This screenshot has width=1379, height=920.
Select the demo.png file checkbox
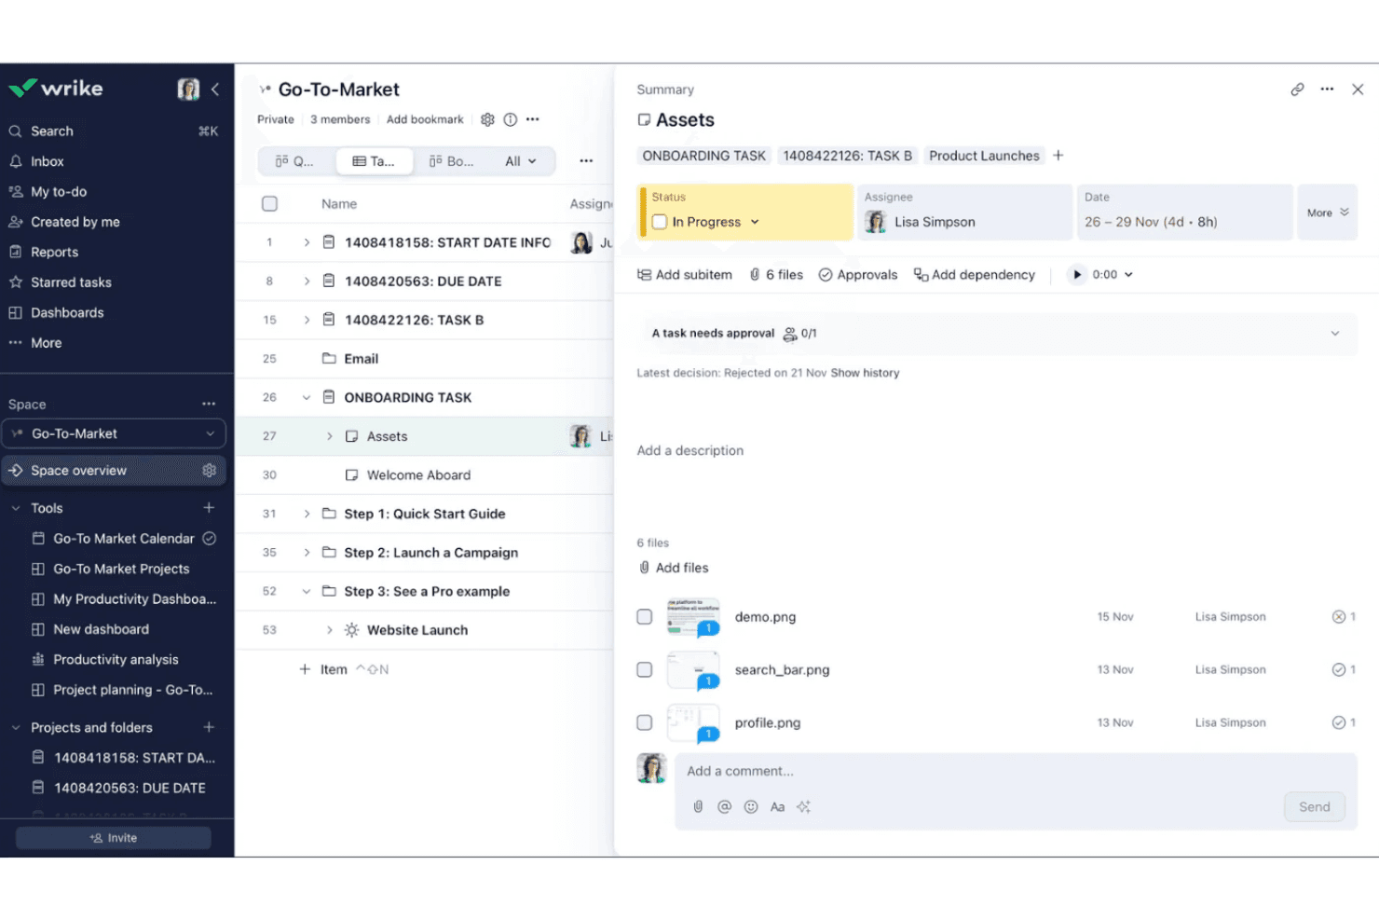click(644, 617)
